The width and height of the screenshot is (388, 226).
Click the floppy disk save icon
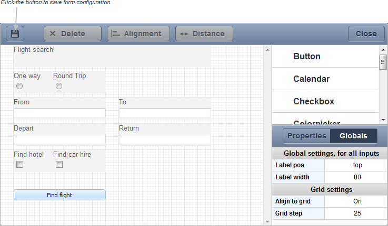15,34
